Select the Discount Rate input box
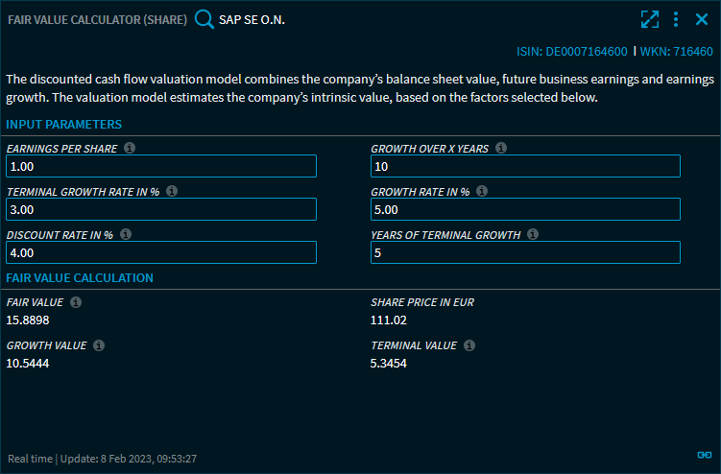The height and width of the screenshot is (474, 721). point(160,252)
